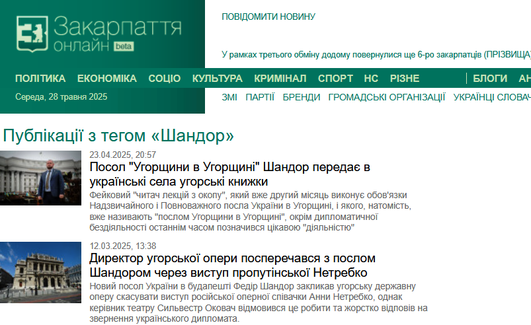
Task: Open the СПОРТ section
Action: (335, 79)
